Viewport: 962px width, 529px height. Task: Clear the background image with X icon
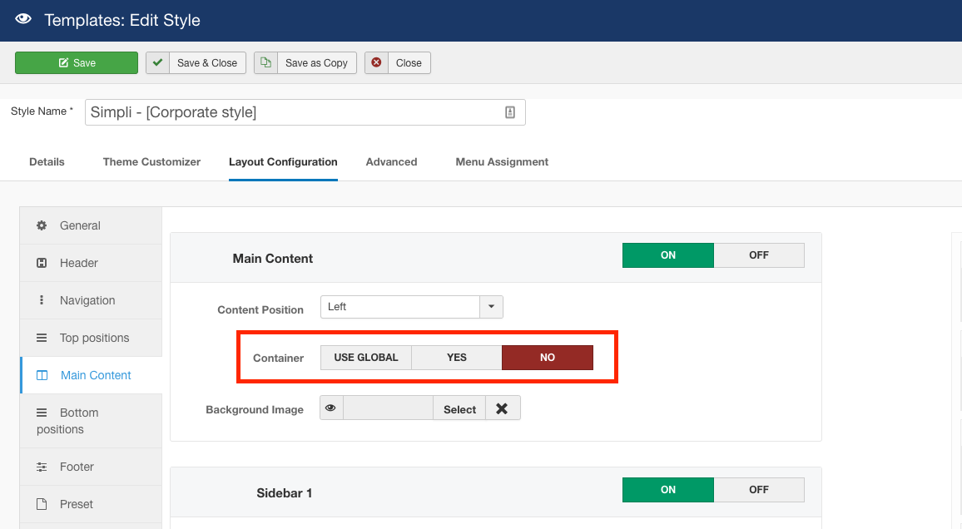pos(502,408)
